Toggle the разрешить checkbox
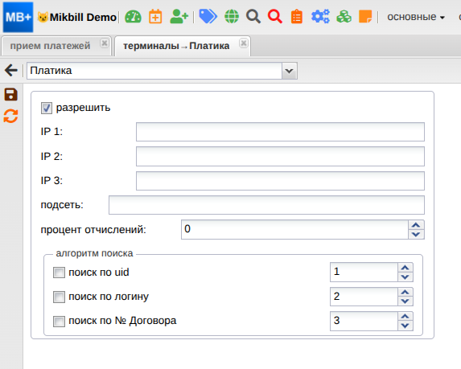 pyautogui.click(x=47, y=108)
